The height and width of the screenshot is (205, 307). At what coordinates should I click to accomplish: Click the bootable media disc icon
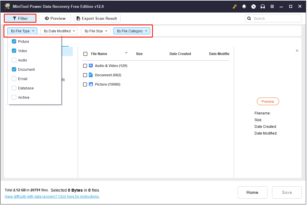253,6
